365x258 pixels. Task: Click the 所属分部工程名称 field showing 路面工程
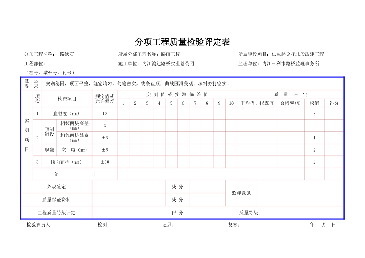pyautogui.click(x=150, y=54)
